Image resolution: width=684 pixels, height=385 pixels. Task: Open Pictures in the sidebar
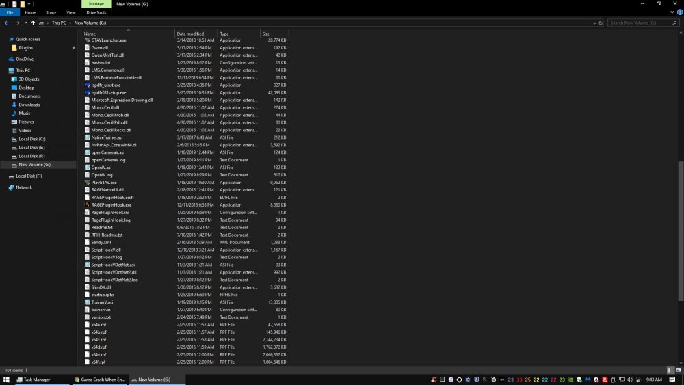[x=26, y=122]
